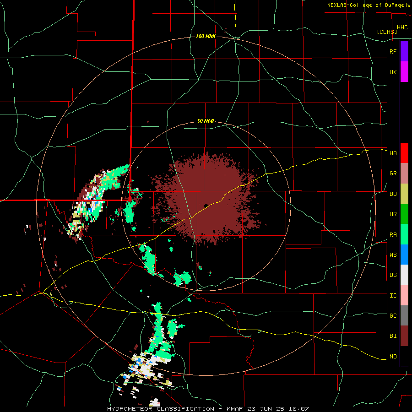
Task: Click the HA legend label
Action: click(393, 153)
